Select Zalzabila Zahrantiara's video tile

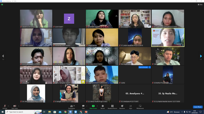pyautogui.click(x=36, y=19)
